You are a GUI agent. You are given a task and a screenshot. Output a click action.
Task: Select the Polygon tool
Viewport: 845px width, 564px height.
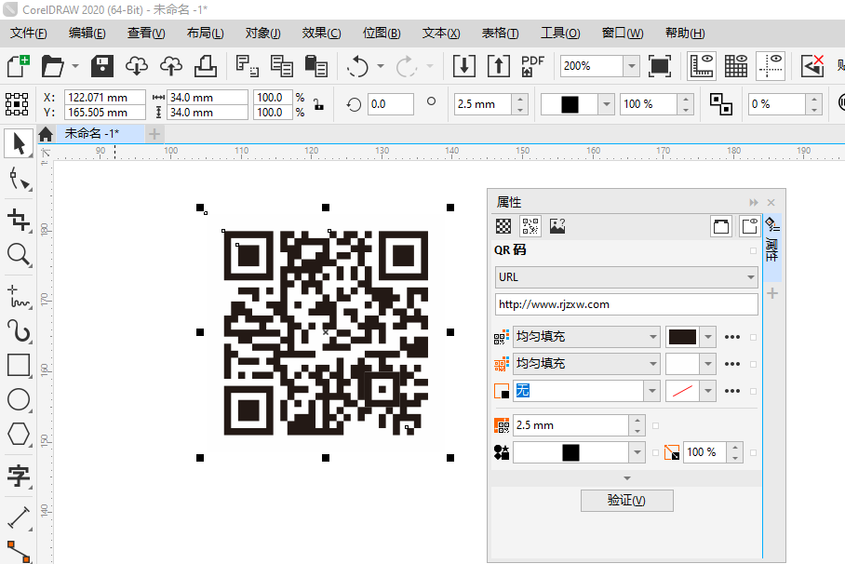19,435
